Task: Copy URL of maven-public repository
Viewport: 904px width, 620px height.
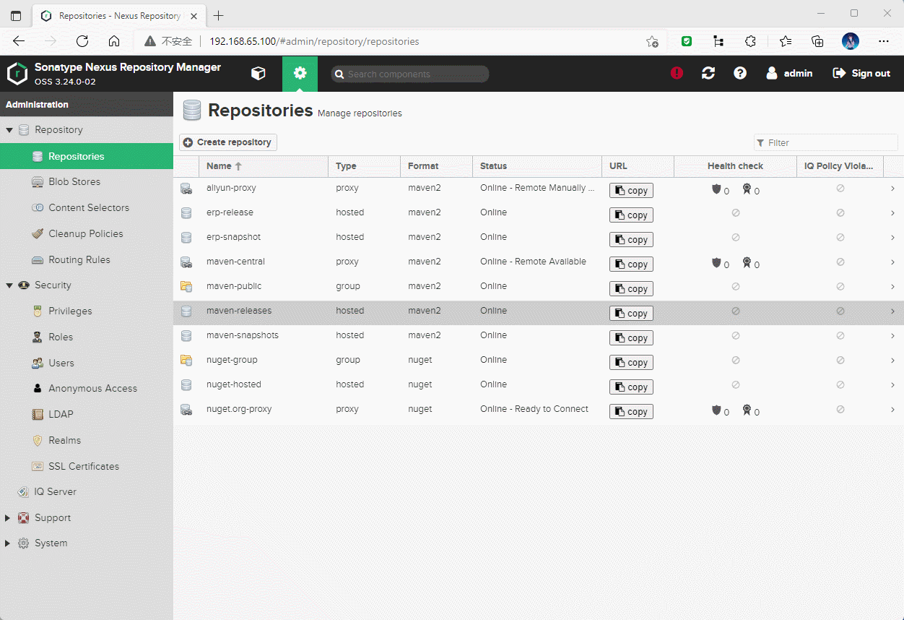Action: [x=631, y=288]
